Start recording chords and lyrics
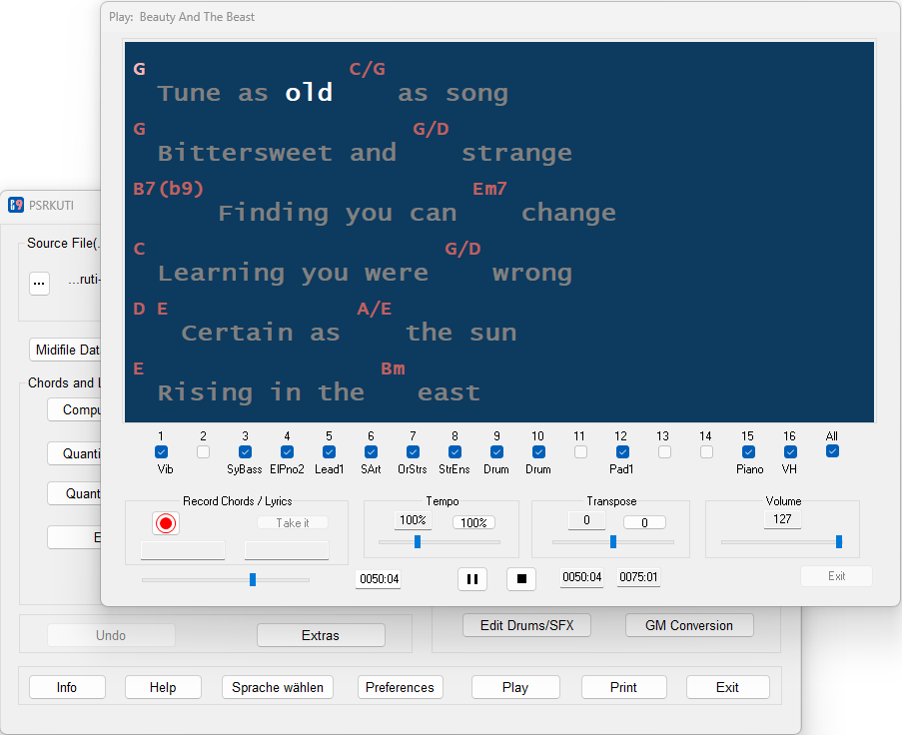This screenshot has height=735, width=902. click(166, 522)
